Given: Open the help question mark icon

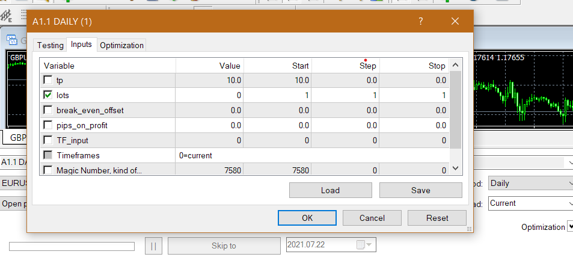Looking at the screenshot, I should coord(421,21).
